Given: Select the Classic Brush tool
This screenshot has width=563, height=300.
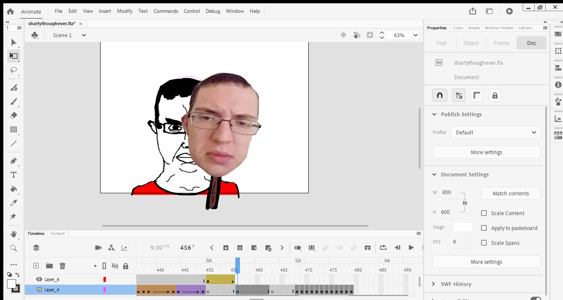Looking at the screenshot, I should click(x=14, y=101).
